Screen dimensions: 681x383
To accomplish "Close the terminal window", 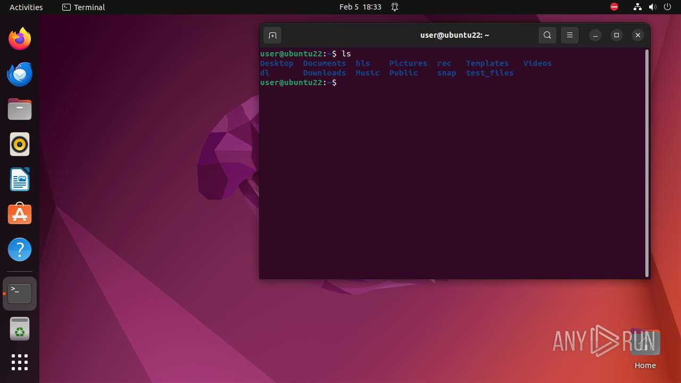I will point(638,36).
